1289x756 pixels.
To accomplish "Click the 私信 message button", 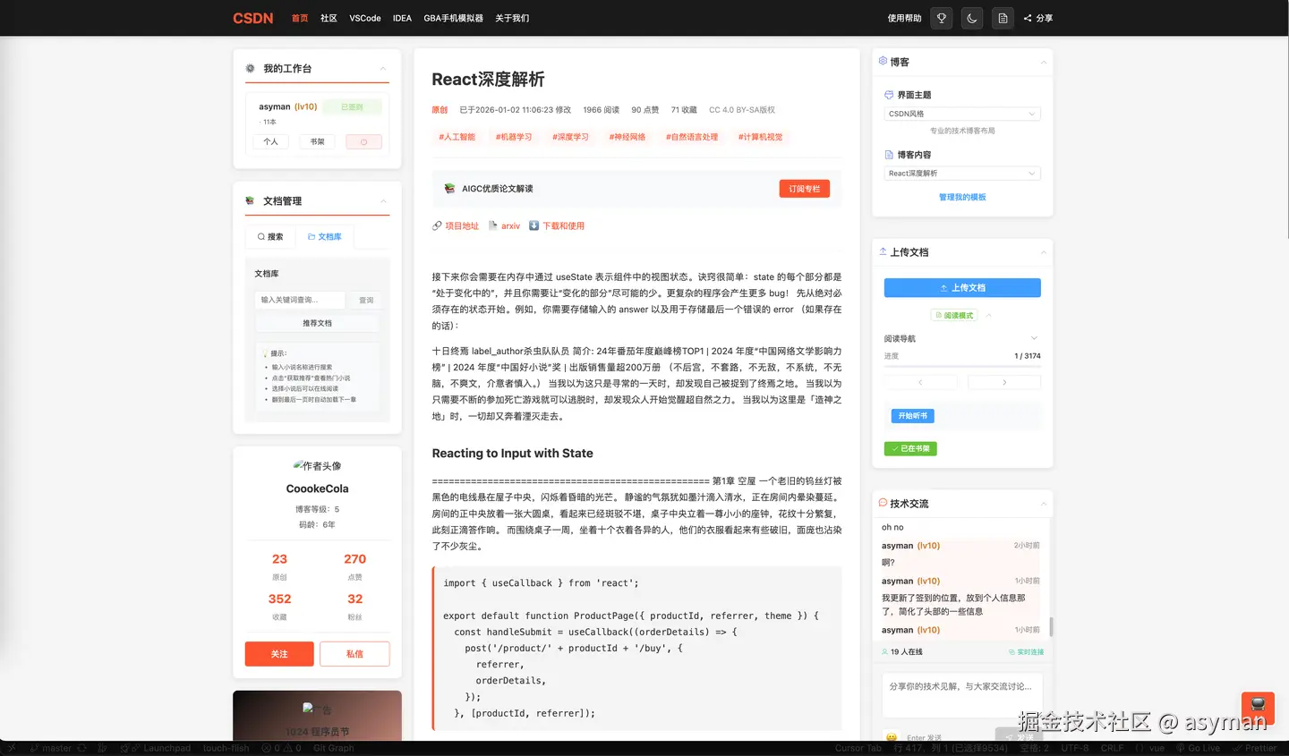I will click(x=354, y=654).
